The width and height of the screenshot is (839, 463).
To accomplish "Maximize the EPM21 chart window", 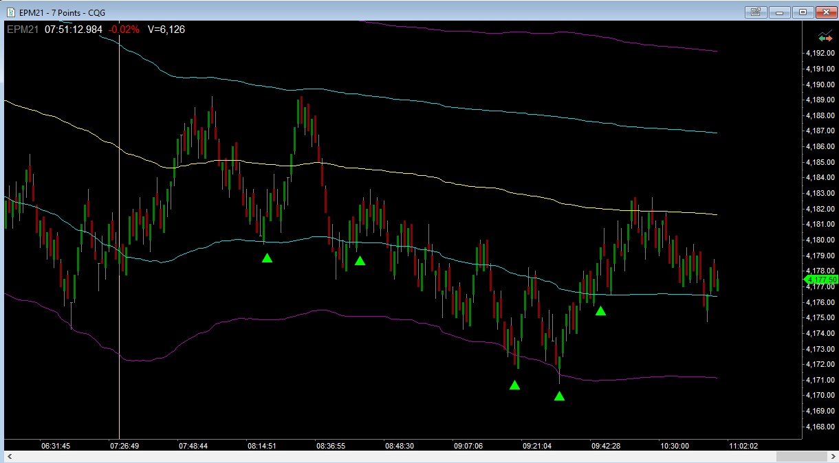I will 803,12.
